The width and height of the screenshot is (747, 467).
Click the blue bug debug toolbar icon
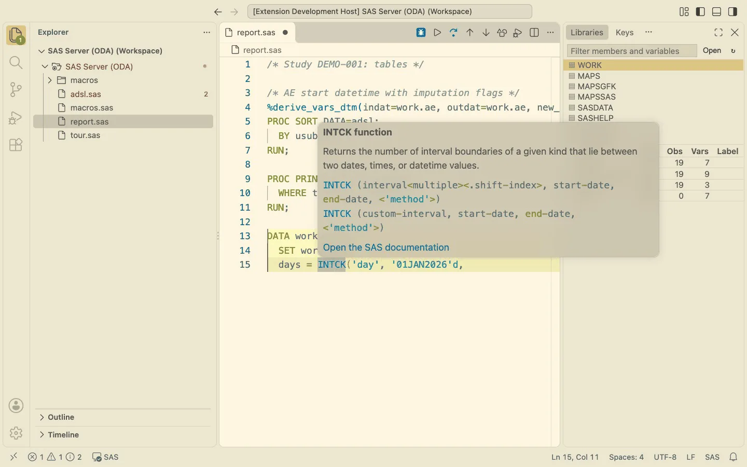tap(421, 33)
